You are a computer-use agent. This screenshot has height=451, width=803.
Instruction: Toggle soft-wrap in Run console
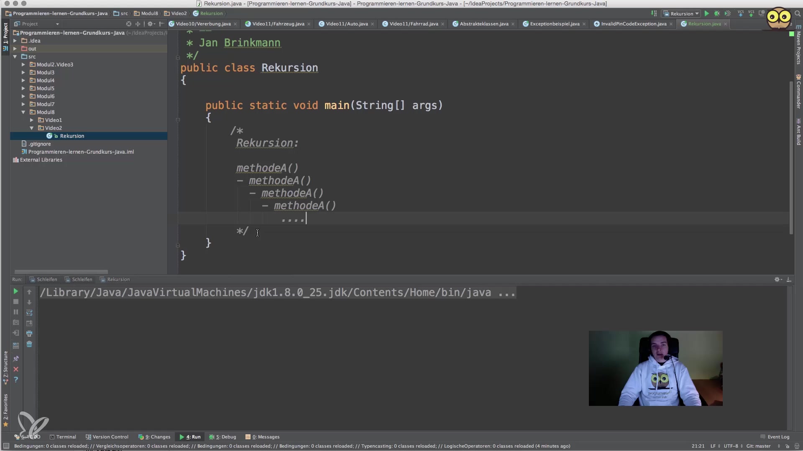(29, 313)
